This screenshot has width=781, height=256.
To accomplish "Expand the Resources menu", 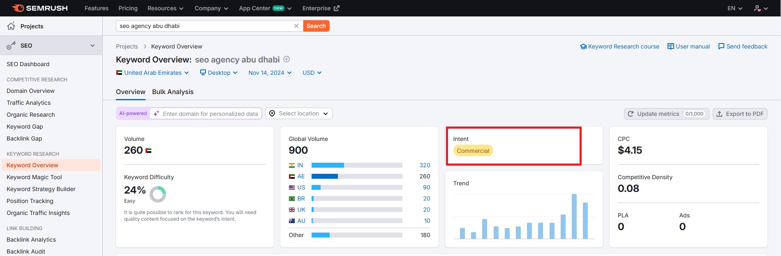I will pyautogui.click(x=165, y=8).
